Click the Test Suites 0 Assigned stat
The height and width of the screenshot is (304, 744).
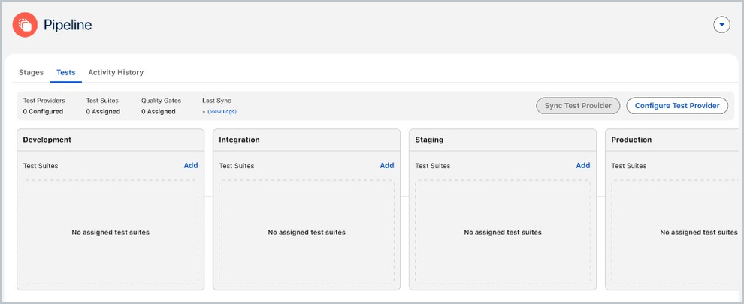[103, 107]
